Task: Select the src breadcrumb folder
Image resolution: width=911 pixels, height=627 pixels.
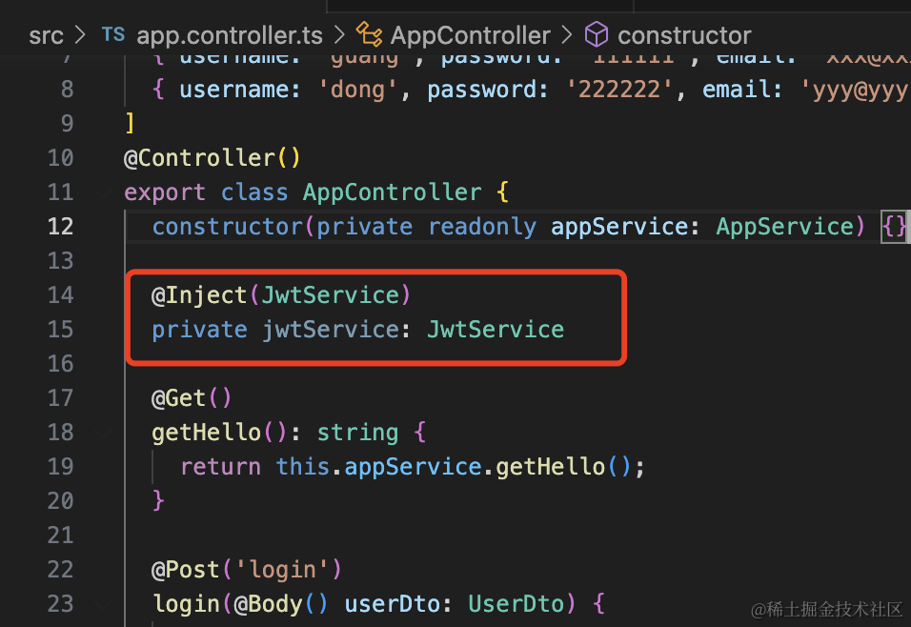Action: (x=46, y=36)
